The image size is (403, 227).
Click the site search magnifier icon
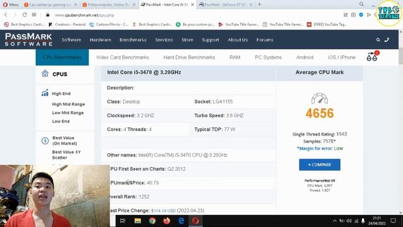378,40
